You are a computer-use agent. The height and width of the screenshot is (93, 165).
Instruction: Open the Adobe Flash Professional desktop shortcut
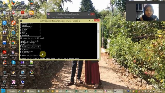(x=22, y=14)
